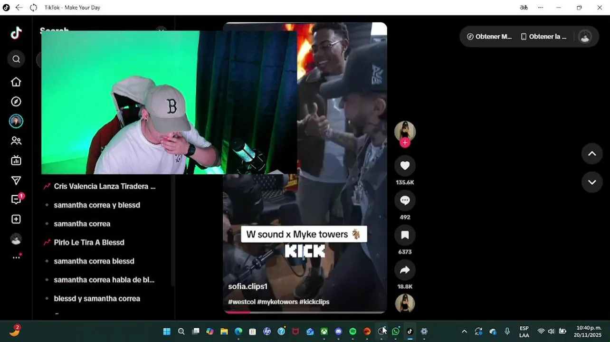This screenshot has width=610, height=342.
Task: Open the #kickclips hashtag
Action: (x=314, y=302)
